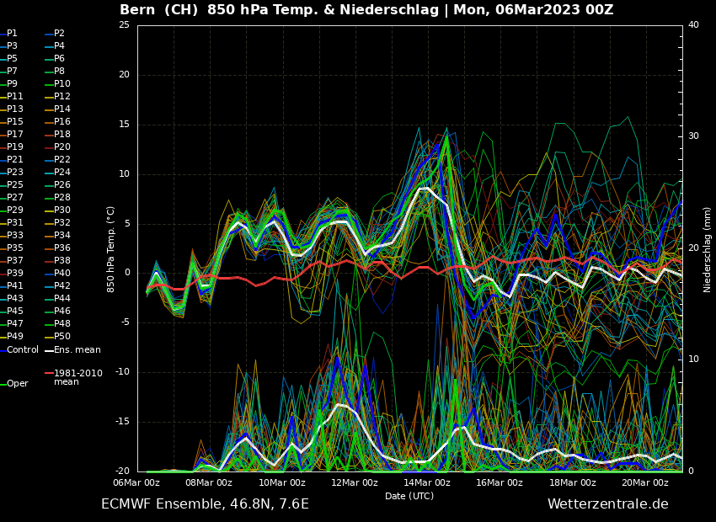Click the 'Date (UTC)' axis title
Viewport: 716px width, 522px height.
[x=409, y=496]
